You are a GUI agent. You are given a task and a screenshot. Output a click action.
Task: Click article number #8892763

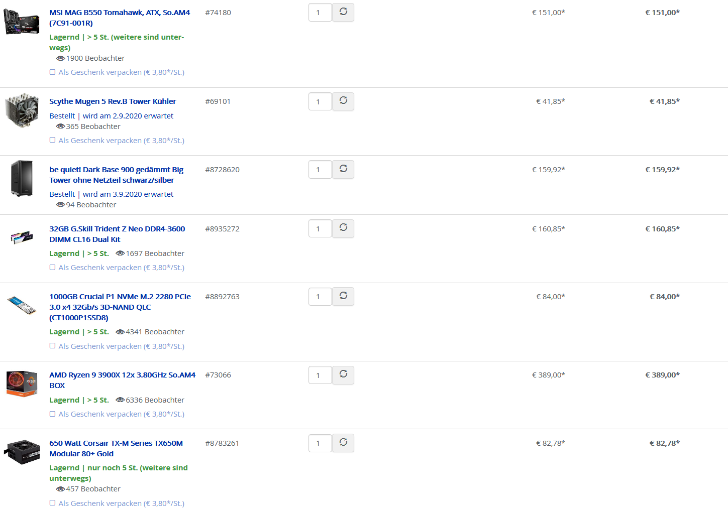pos(222,297)
